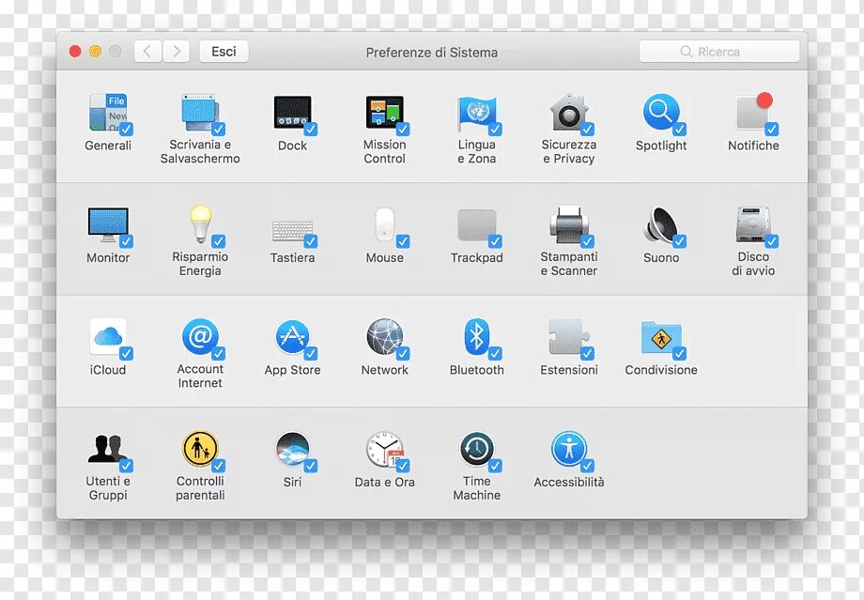Open Mouse icon

tap(385, 224)
